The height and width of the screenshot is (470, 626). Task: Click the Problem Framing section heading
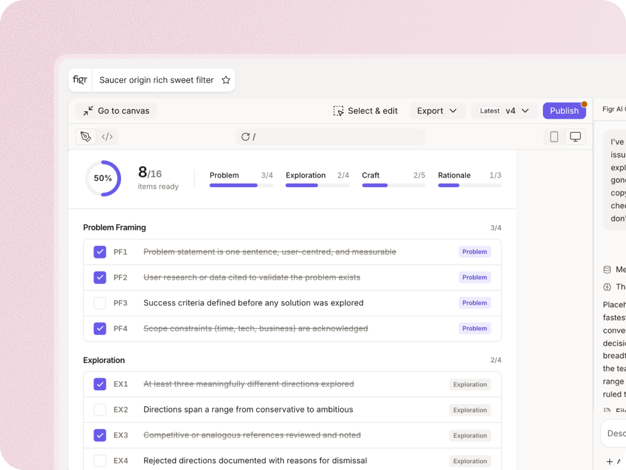114,228
